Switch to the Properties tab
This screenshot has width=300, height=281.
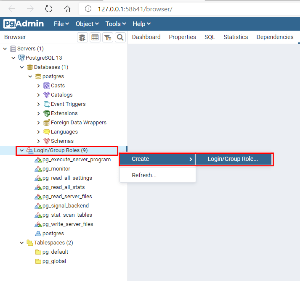(x=182, y=37)
